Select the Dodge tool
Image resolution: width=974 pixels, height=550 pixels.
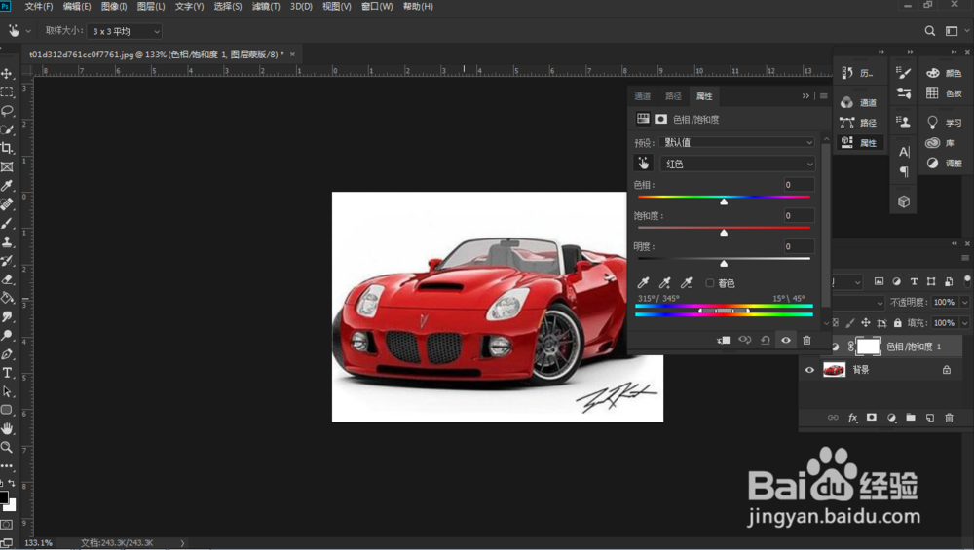coord(7,335)
